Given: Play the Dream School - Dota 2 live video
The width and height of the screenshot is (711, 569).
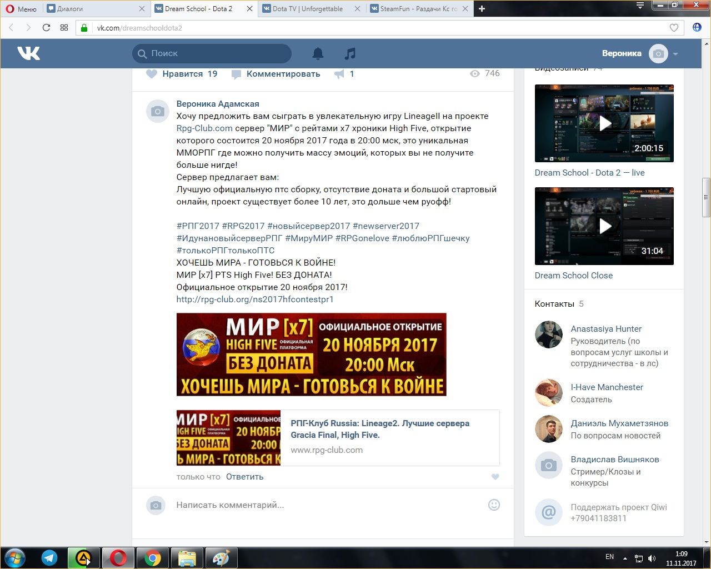Looking at the screenshot, I should [x=604, y=123].
